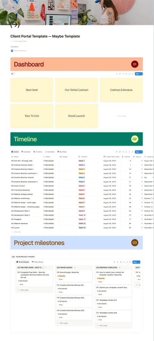The image size is (154, 341).
Task: Open the view options icon in Project Phases toolbar
Action: 130,262
